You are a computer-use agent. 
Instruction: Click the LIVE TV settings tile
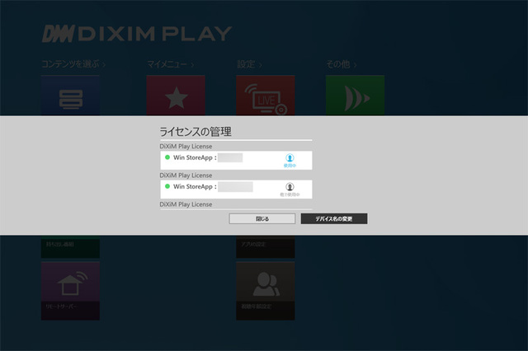coord(266,96)
